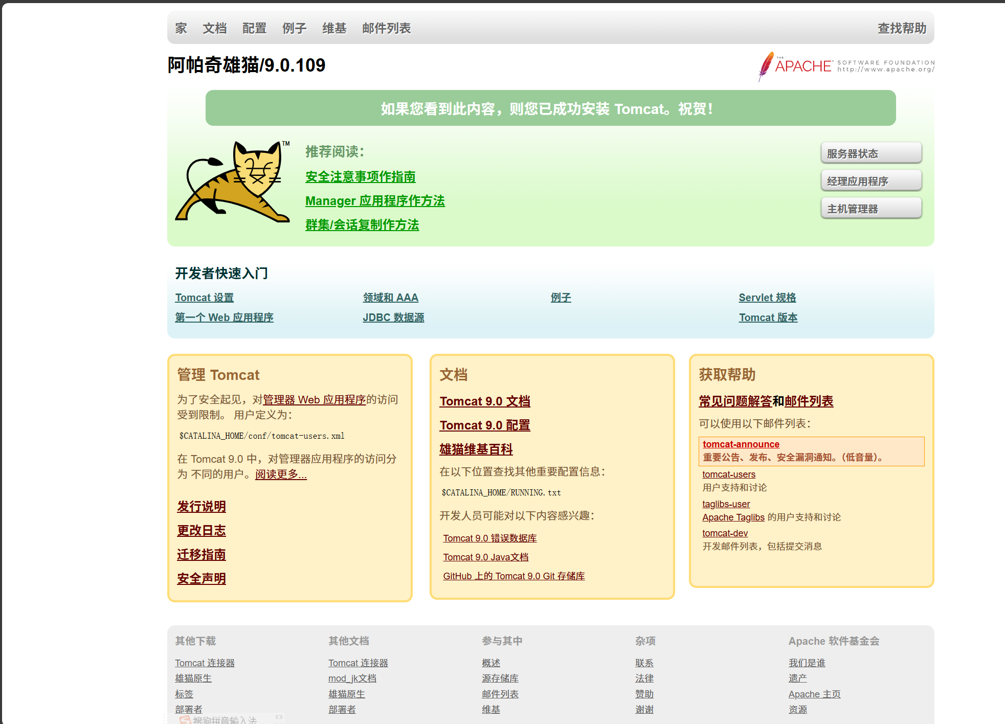
Task: Click the 阅读更多... link
Action: [x=281, y=474]
